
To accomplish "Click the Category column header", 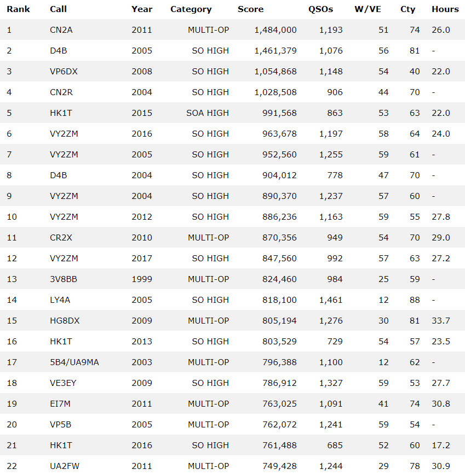I will pos(191,9).
